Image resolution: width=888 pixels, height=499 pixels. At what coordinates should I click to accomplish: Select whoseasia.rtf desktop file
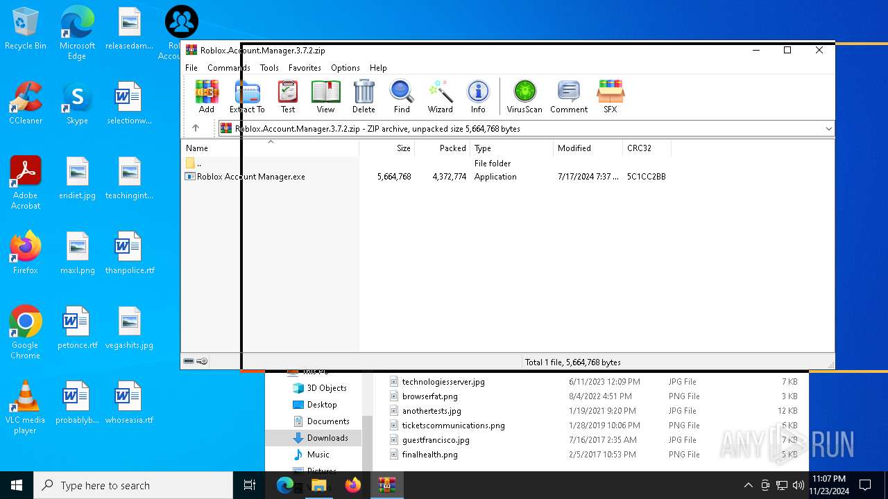130,403
